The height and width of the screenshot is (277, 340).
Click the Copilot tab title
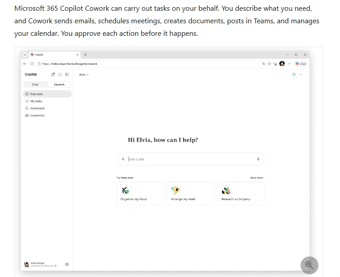pos(39,55)
